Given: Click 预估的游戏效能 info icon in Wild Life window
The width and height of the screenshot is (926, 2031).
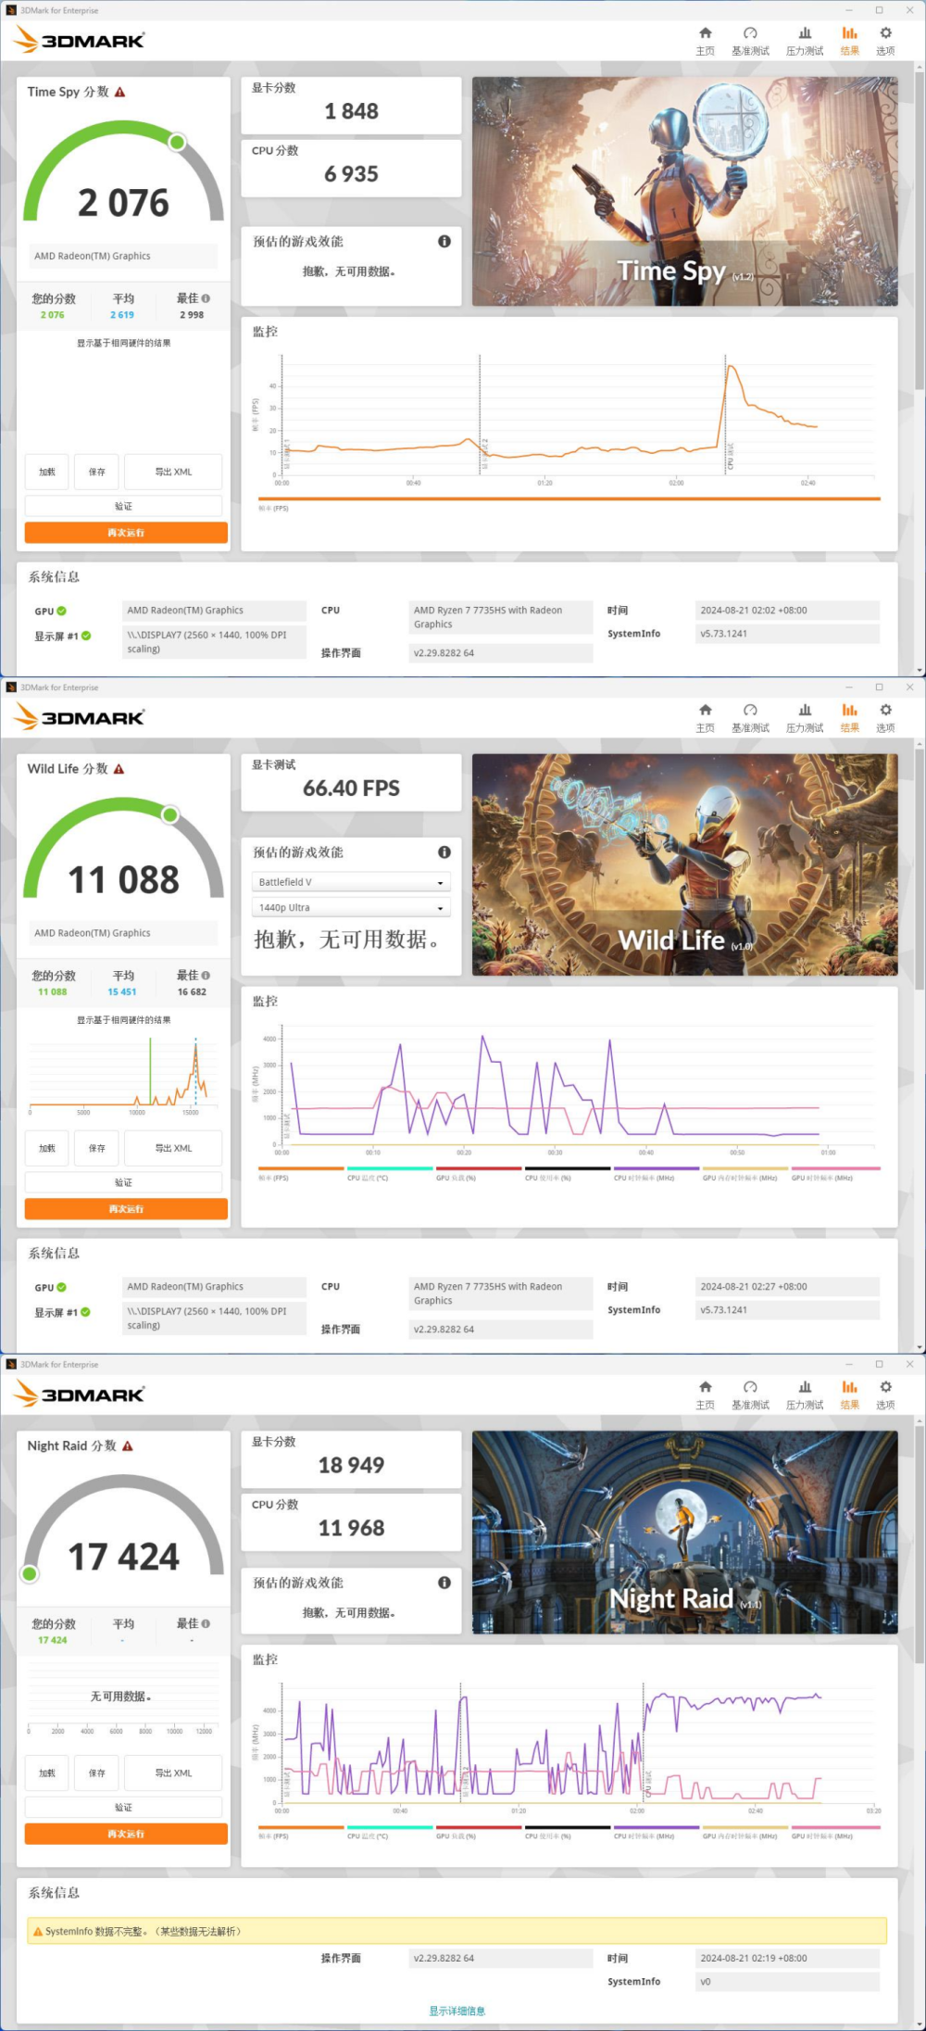Looking at the screenshot, I should point(444,852).
